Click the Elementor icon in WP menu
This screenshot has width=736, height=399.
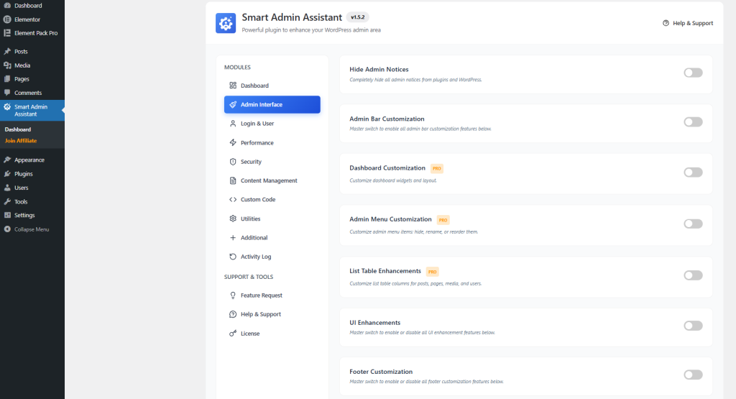click(7, 19)
